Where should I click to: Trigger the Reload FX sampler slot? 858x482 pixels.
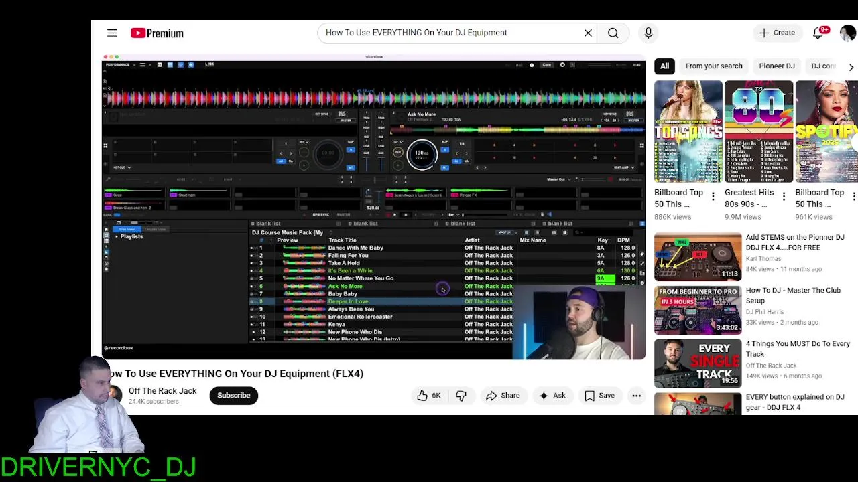click(480, 193)
